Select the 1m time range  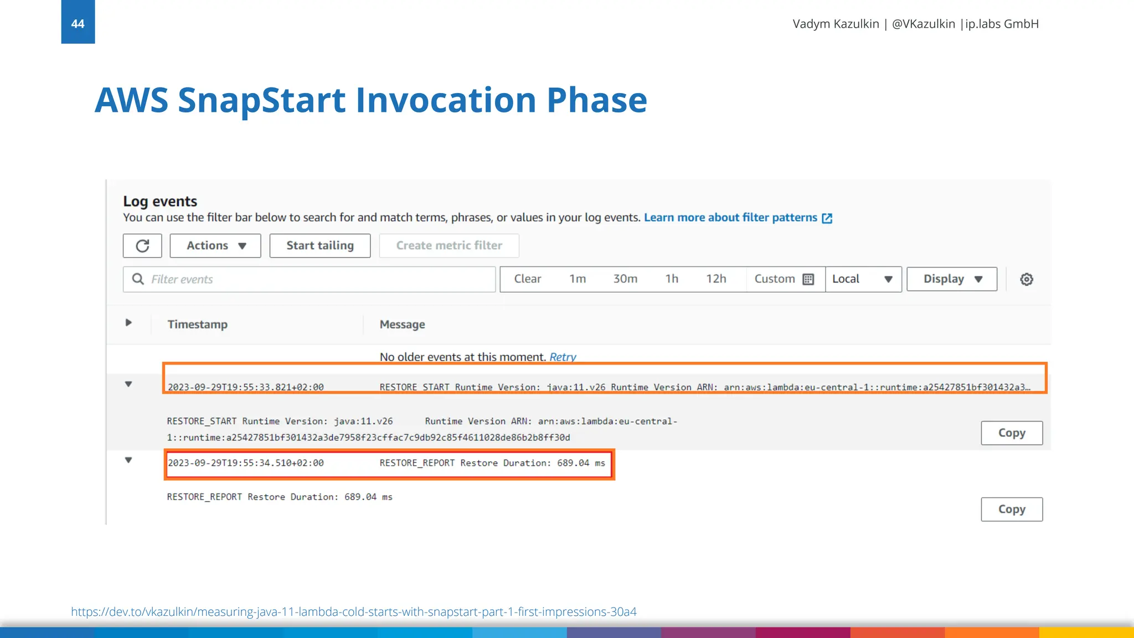click(577, 279)
